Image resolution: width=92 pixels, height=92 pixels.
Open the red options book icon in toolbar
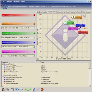tap(3, 90)
